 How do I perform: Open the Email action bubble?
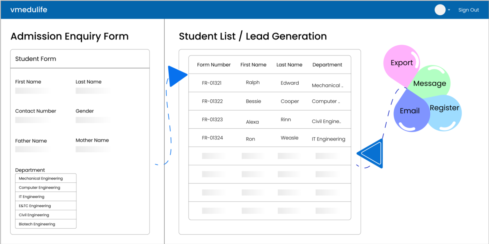click(410, 111)
